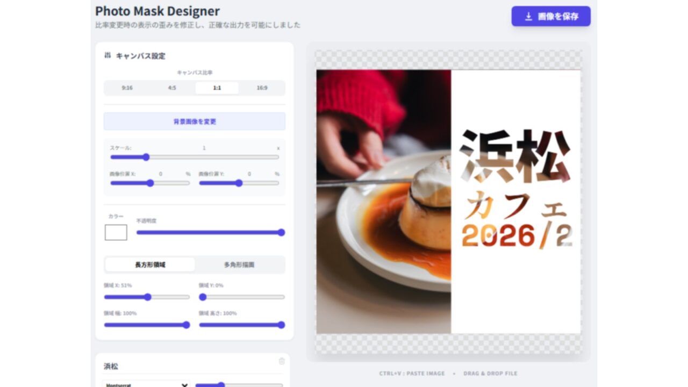Click the 画像位置 Y slider

click(x=239, y=183)
